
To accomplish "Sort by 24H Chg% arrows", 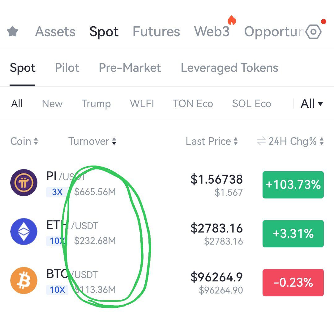I will tap(322, 141).
